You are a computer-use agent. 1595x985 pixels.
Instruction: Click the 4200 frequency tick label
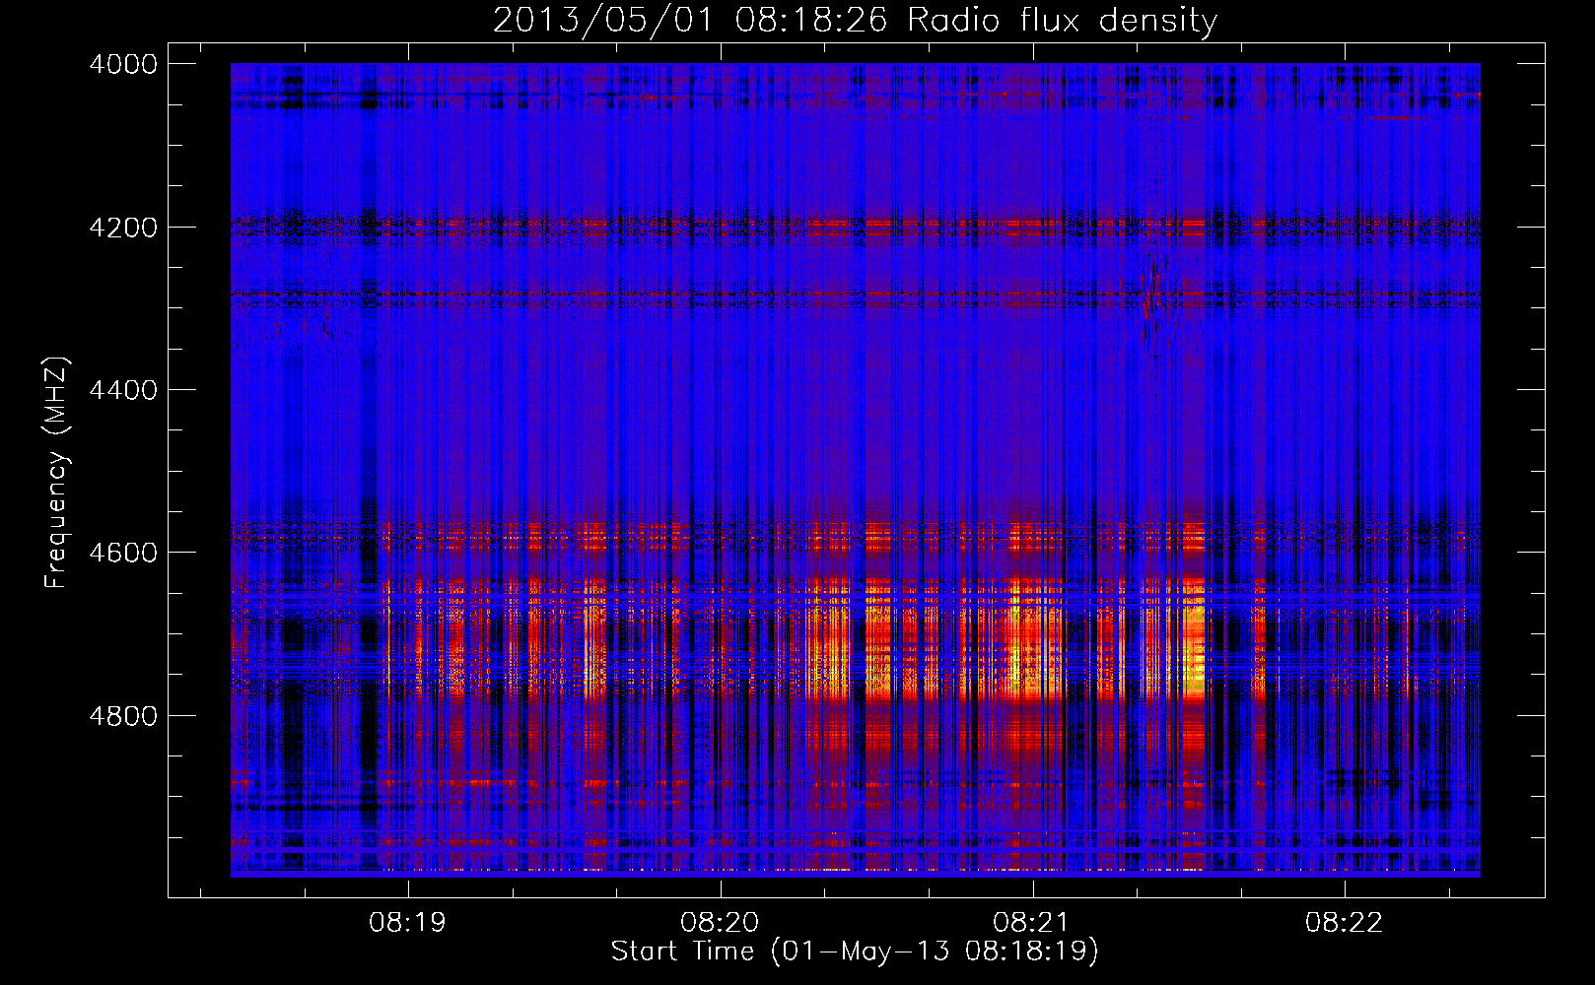click(123, 228)
